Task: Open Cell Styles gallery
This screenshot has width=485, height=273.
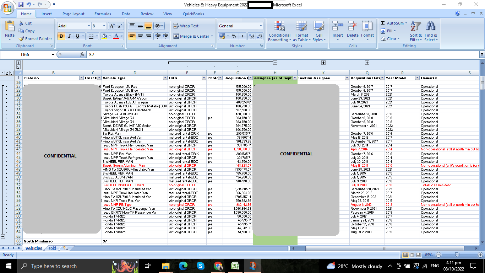Action: click(319, 31)
